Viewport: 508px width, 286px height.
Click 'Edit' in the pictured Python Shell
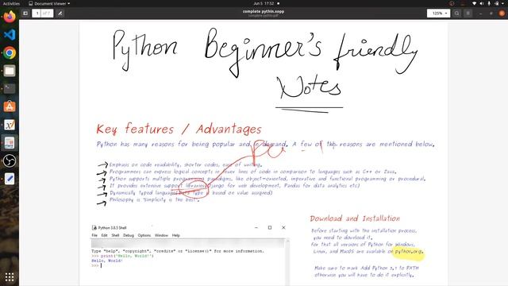104,235
